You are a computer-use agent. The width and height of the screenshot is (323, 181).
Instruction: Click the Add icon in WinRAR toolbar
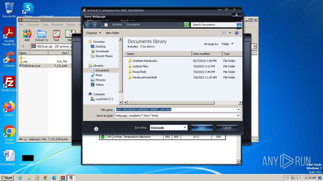click(27, 35)
